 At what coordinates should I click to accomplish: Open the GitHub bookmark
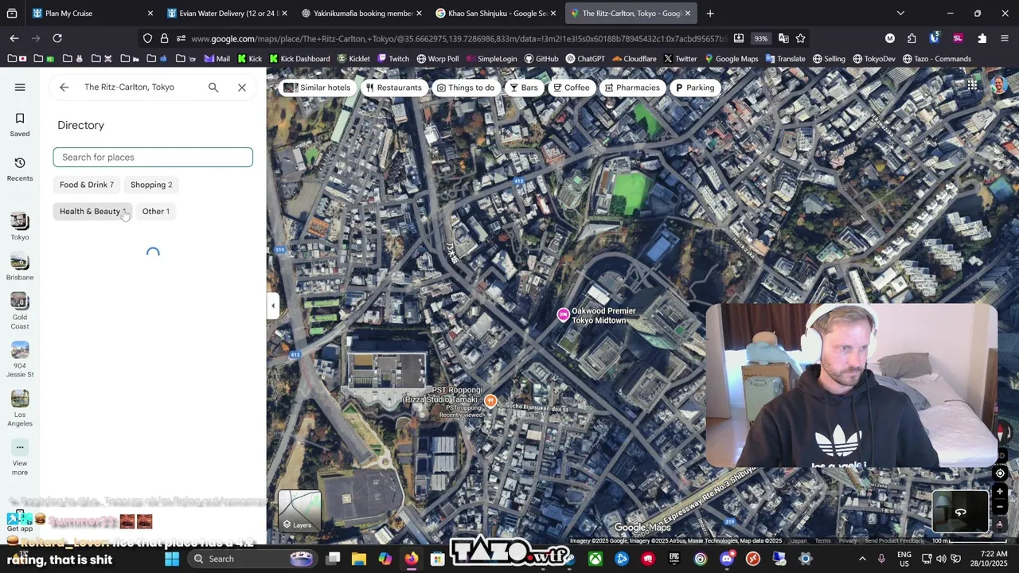[541, 59]
